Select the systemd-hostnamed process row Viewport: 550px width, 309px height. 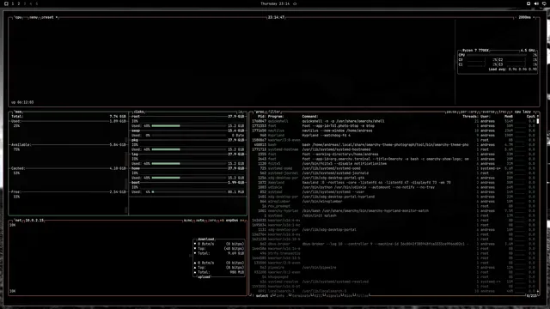393,149
